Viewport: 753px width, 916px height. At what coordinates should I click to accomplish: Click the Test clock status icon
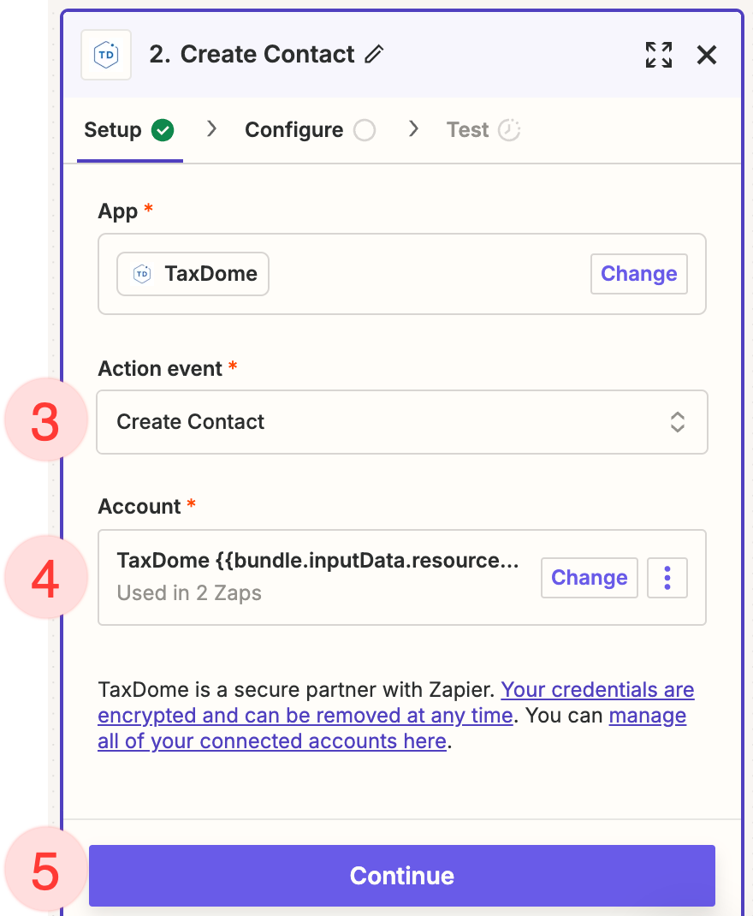pos(509,130)
